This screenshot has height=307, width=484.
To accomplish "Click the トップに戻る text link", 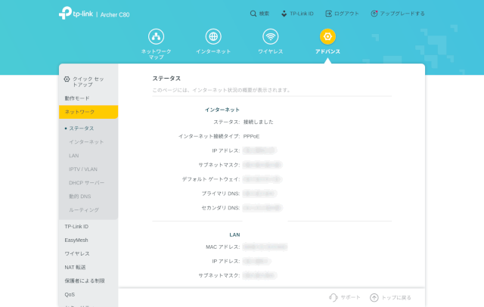I will click(x=396, y=297).
